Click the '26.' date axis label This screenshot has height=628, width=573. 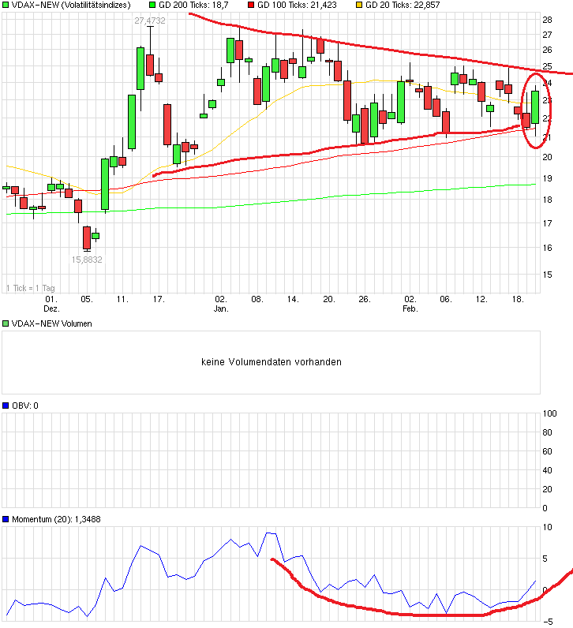pos(365,299)
